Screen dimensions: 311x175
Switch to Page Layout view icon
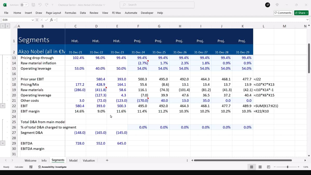pyautogui.click(x=260, y=167)
